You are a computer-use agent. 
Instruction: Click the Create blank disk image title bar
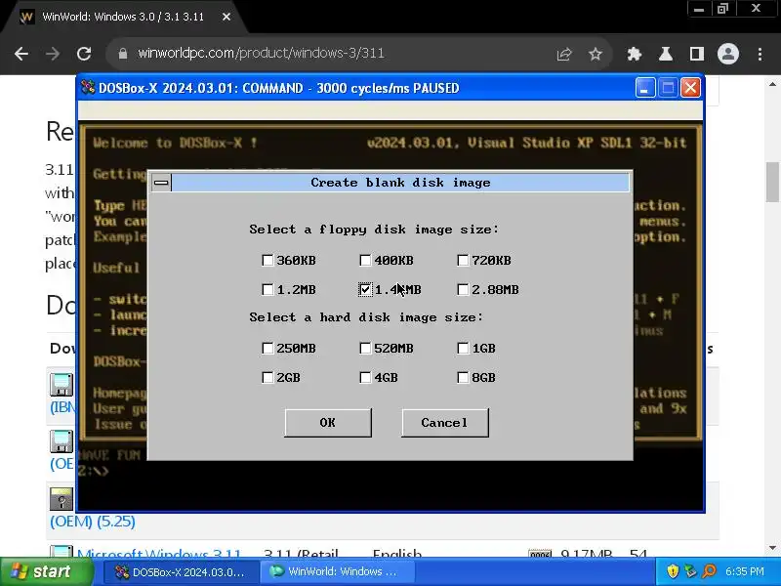[400, 183]
